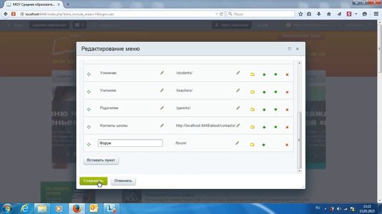Move the Учителям item down

coord(276,92)
